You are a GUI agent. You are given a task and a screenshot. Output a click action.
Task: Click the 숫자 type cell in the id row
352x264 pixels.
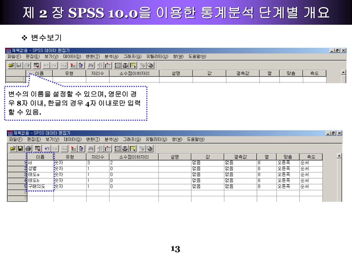(x=70, y=163)
